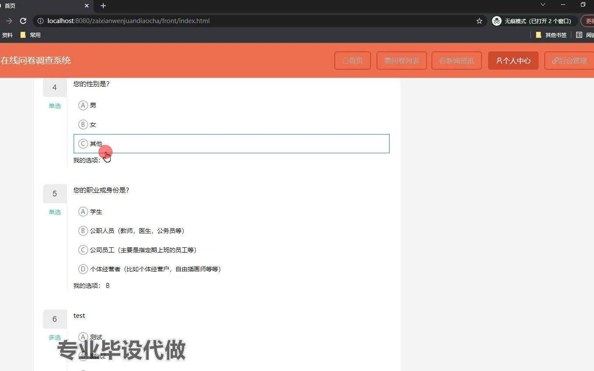594x371 pixels.
Task: Select option C 其他 for gender
Action: [231, 144]
